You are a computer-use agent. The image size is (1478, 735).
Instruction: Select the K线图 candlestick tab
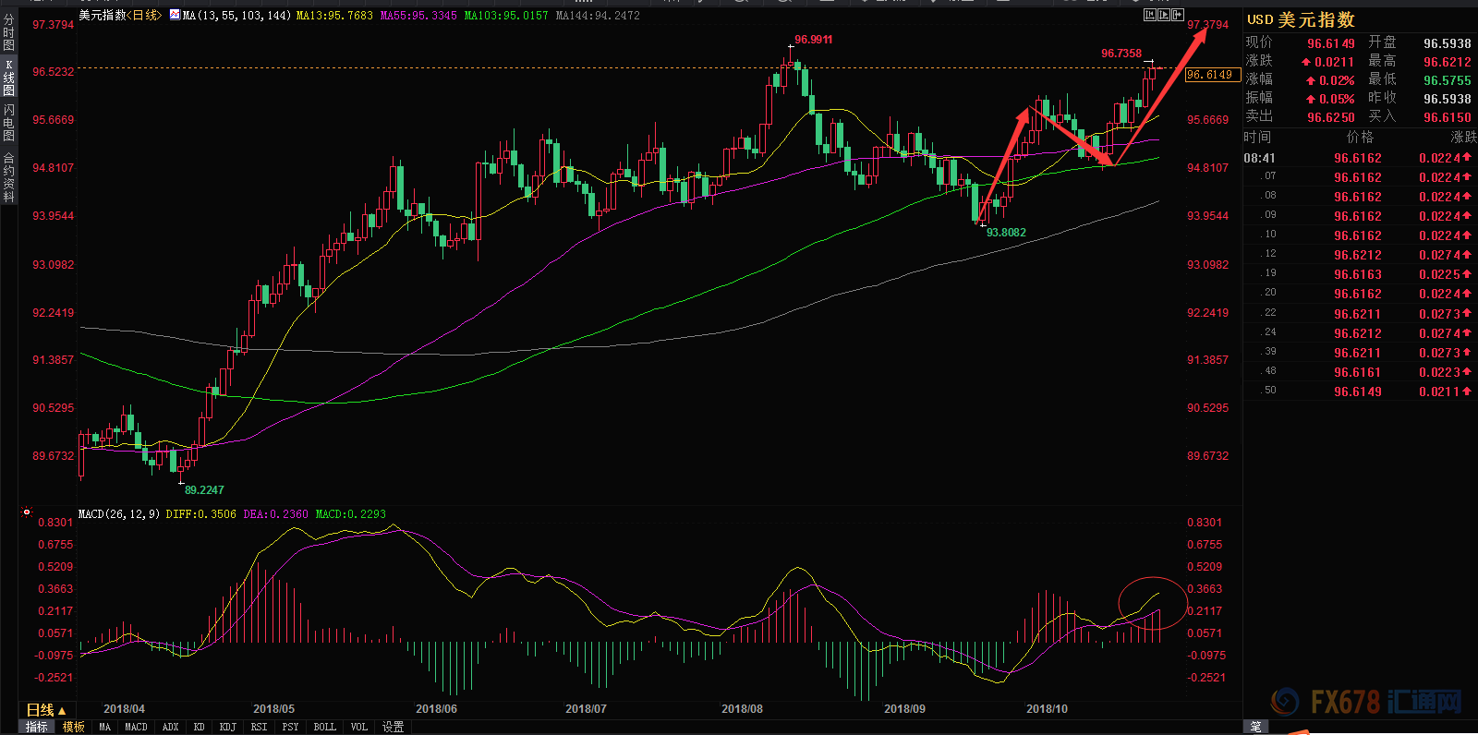tap(8, 78)
